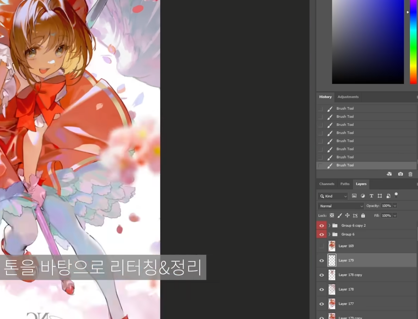
Task: Select Layer 169 thumbnail
Action: pos(332,246)
